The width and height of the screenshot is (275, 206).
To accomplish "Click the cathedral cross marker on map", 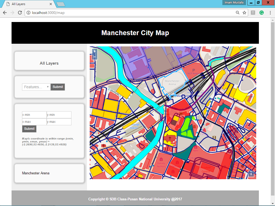I will coord(170,138).
